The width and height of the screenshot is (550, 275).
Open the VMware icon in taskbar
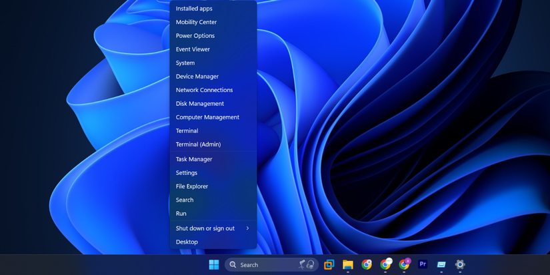(329, 264)
